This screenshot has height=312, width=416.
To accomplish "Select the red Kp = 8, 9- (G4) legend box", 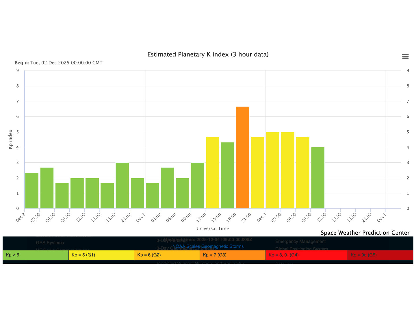I will [x=306, y=255].
